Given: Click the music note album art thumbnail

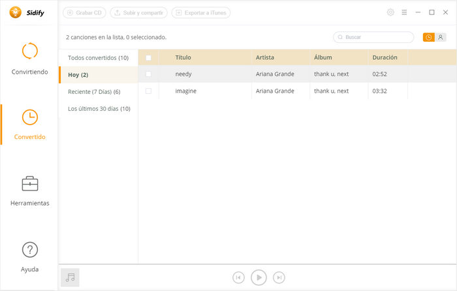Looking at the screenshot, I should tap(70, 277).
